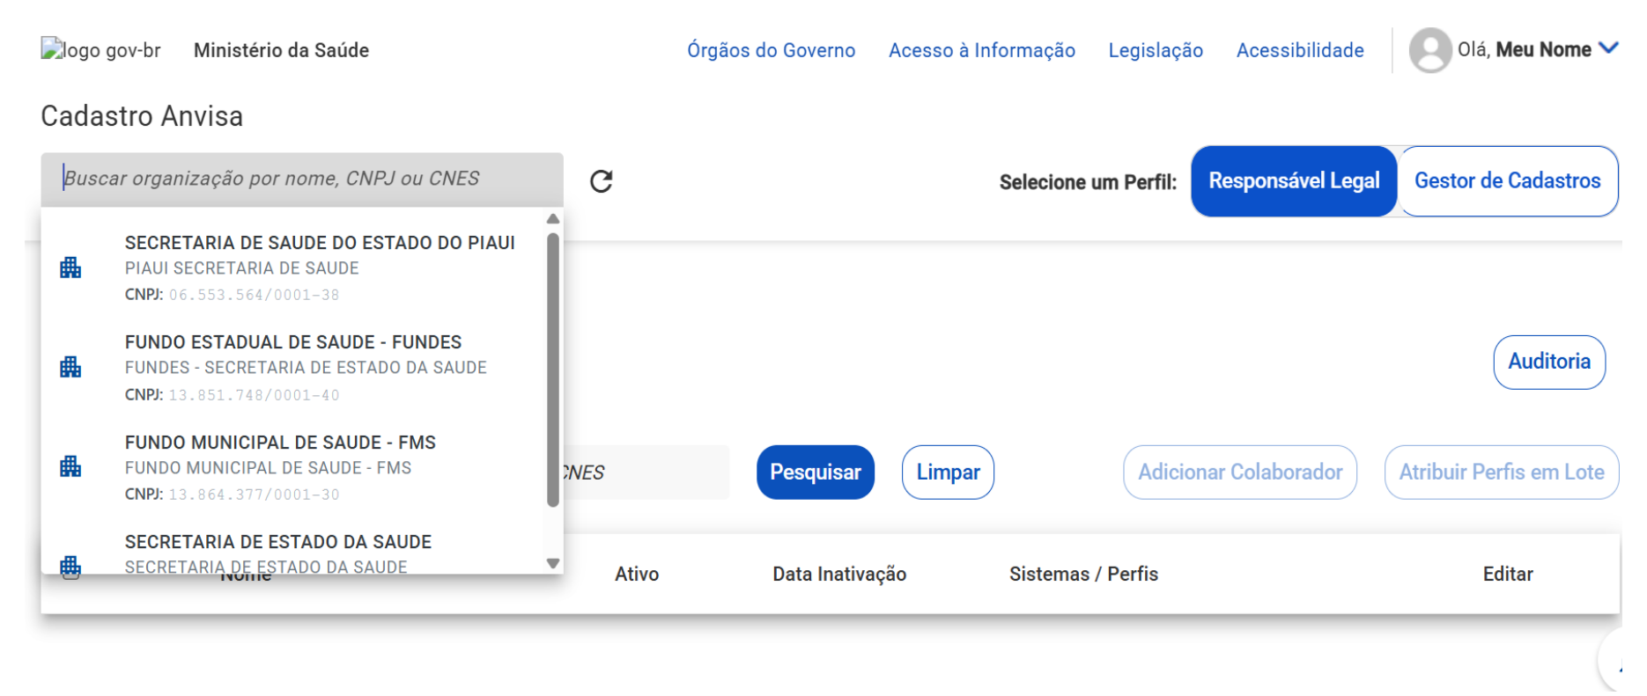Image resolution: width=1647 pixels, height=696 pixels.
Task: Open the Auditoria button
Action: click(x=1549, y=362)
